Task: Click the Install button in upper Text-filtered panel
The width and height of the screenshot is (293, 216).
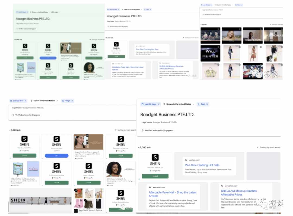Action: click(116, 57)
